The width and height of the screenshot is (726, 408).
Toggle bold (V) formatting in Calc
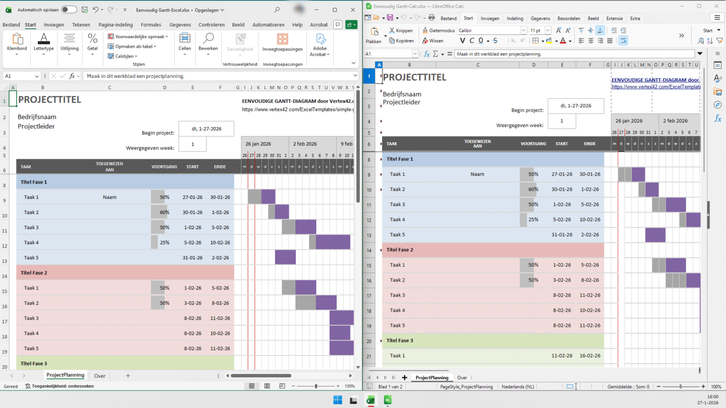pyautogui.click(x=463, y=41)
